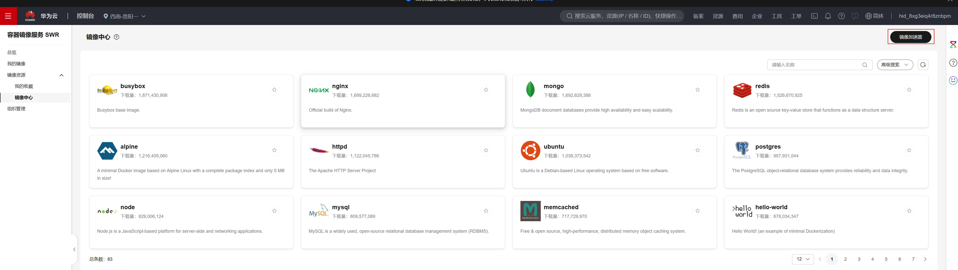The image size is (958, 270).
Task: Click the 镜像加速器 button
Action: click(x=910, y=37)
